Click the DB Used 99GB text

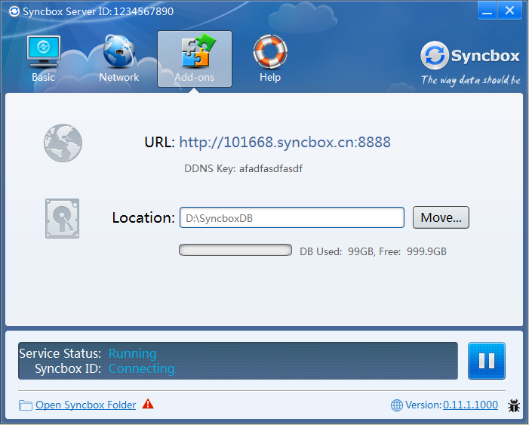[337, 251]
